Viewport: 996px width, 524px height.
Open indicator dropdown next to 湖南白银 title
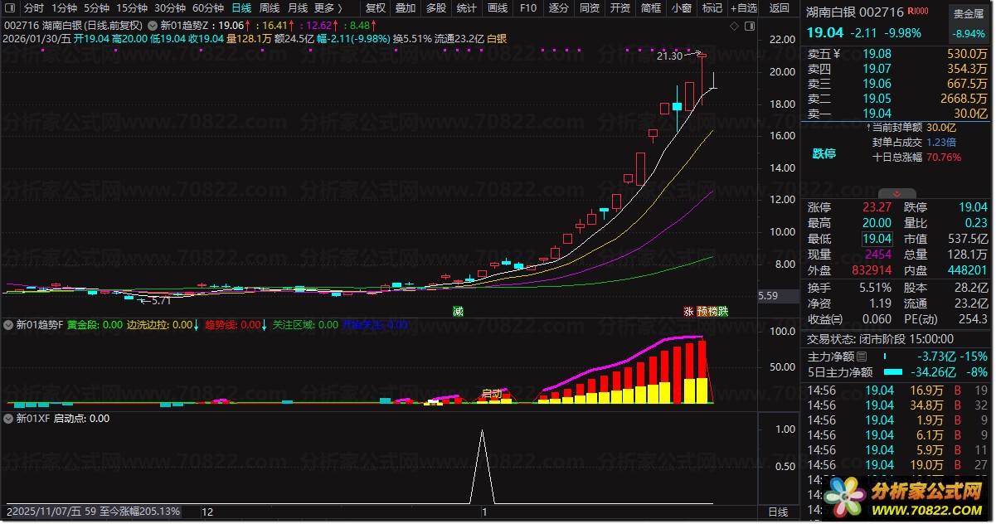click(153, 26)
